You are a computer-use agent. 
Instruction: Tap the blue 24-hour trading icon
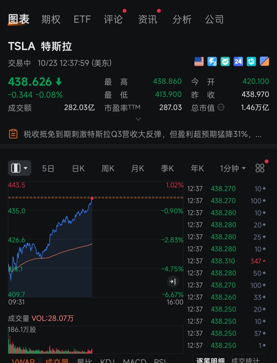238,62
